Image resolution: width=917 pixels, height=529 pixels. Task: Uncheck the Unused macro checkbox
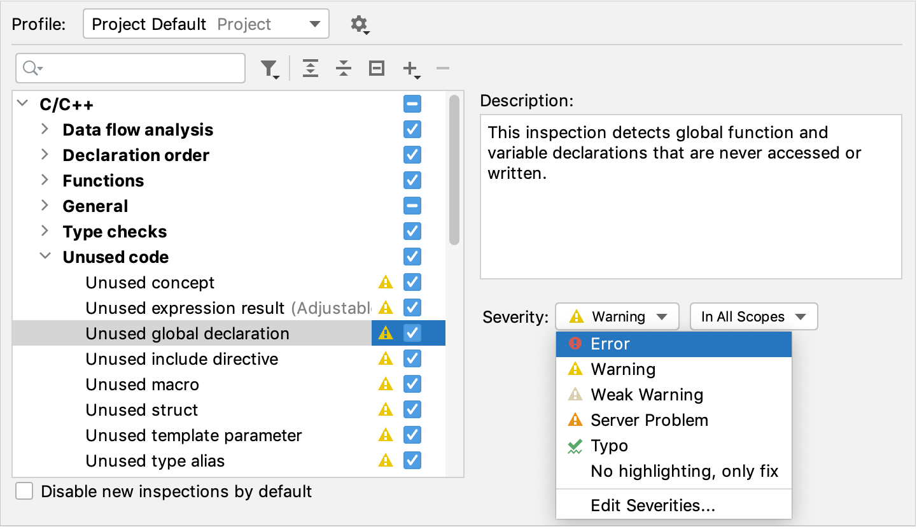[412, 384]
